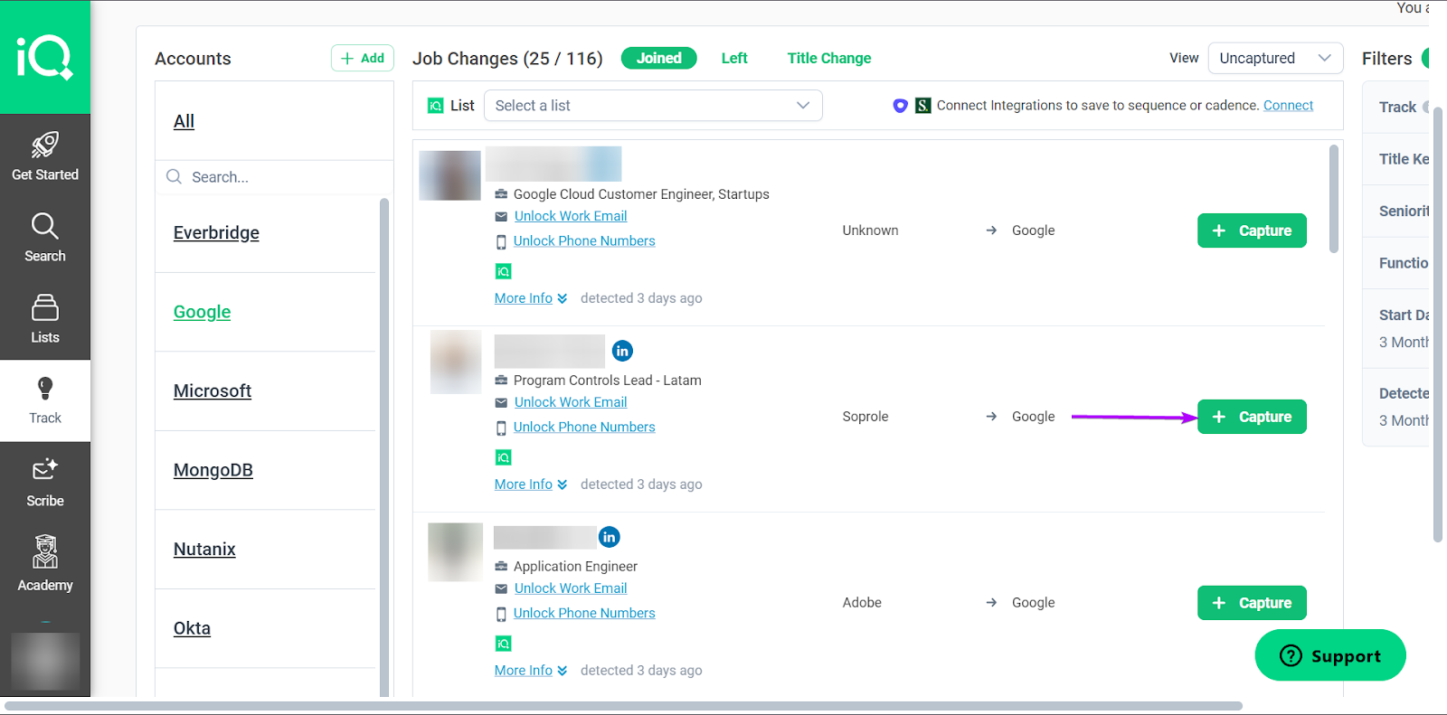Unlock Phone Numbers for Program Controls Lead
1447x715 pixels.
coord(584,428)
